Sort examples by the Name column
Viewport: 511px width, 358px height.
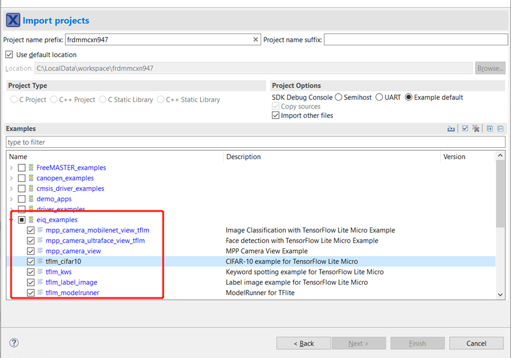pyautogui.click(x=115, y=157)
